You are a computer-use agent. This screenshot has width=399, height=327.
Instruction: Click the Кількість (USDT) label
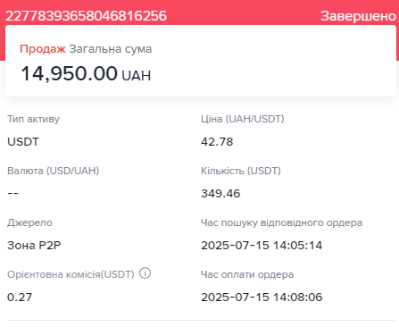coord(241,171)
